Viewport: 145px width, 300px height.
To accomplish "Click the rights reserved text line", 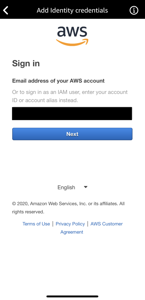I will coord(28,212).
